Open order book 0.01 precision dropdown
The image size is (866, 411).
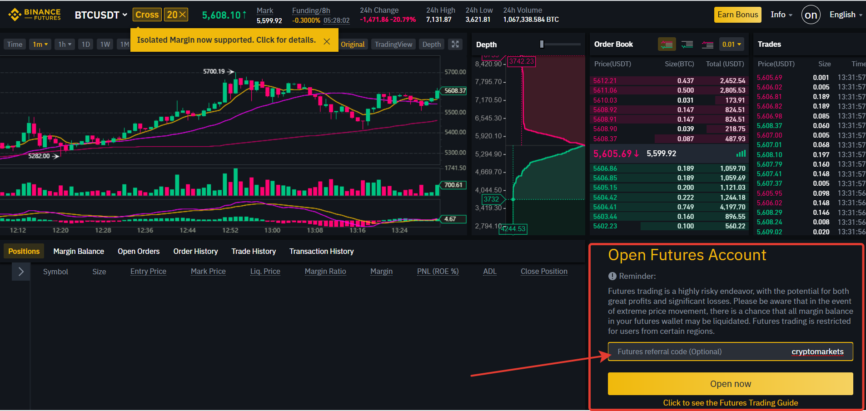[732, 44]
